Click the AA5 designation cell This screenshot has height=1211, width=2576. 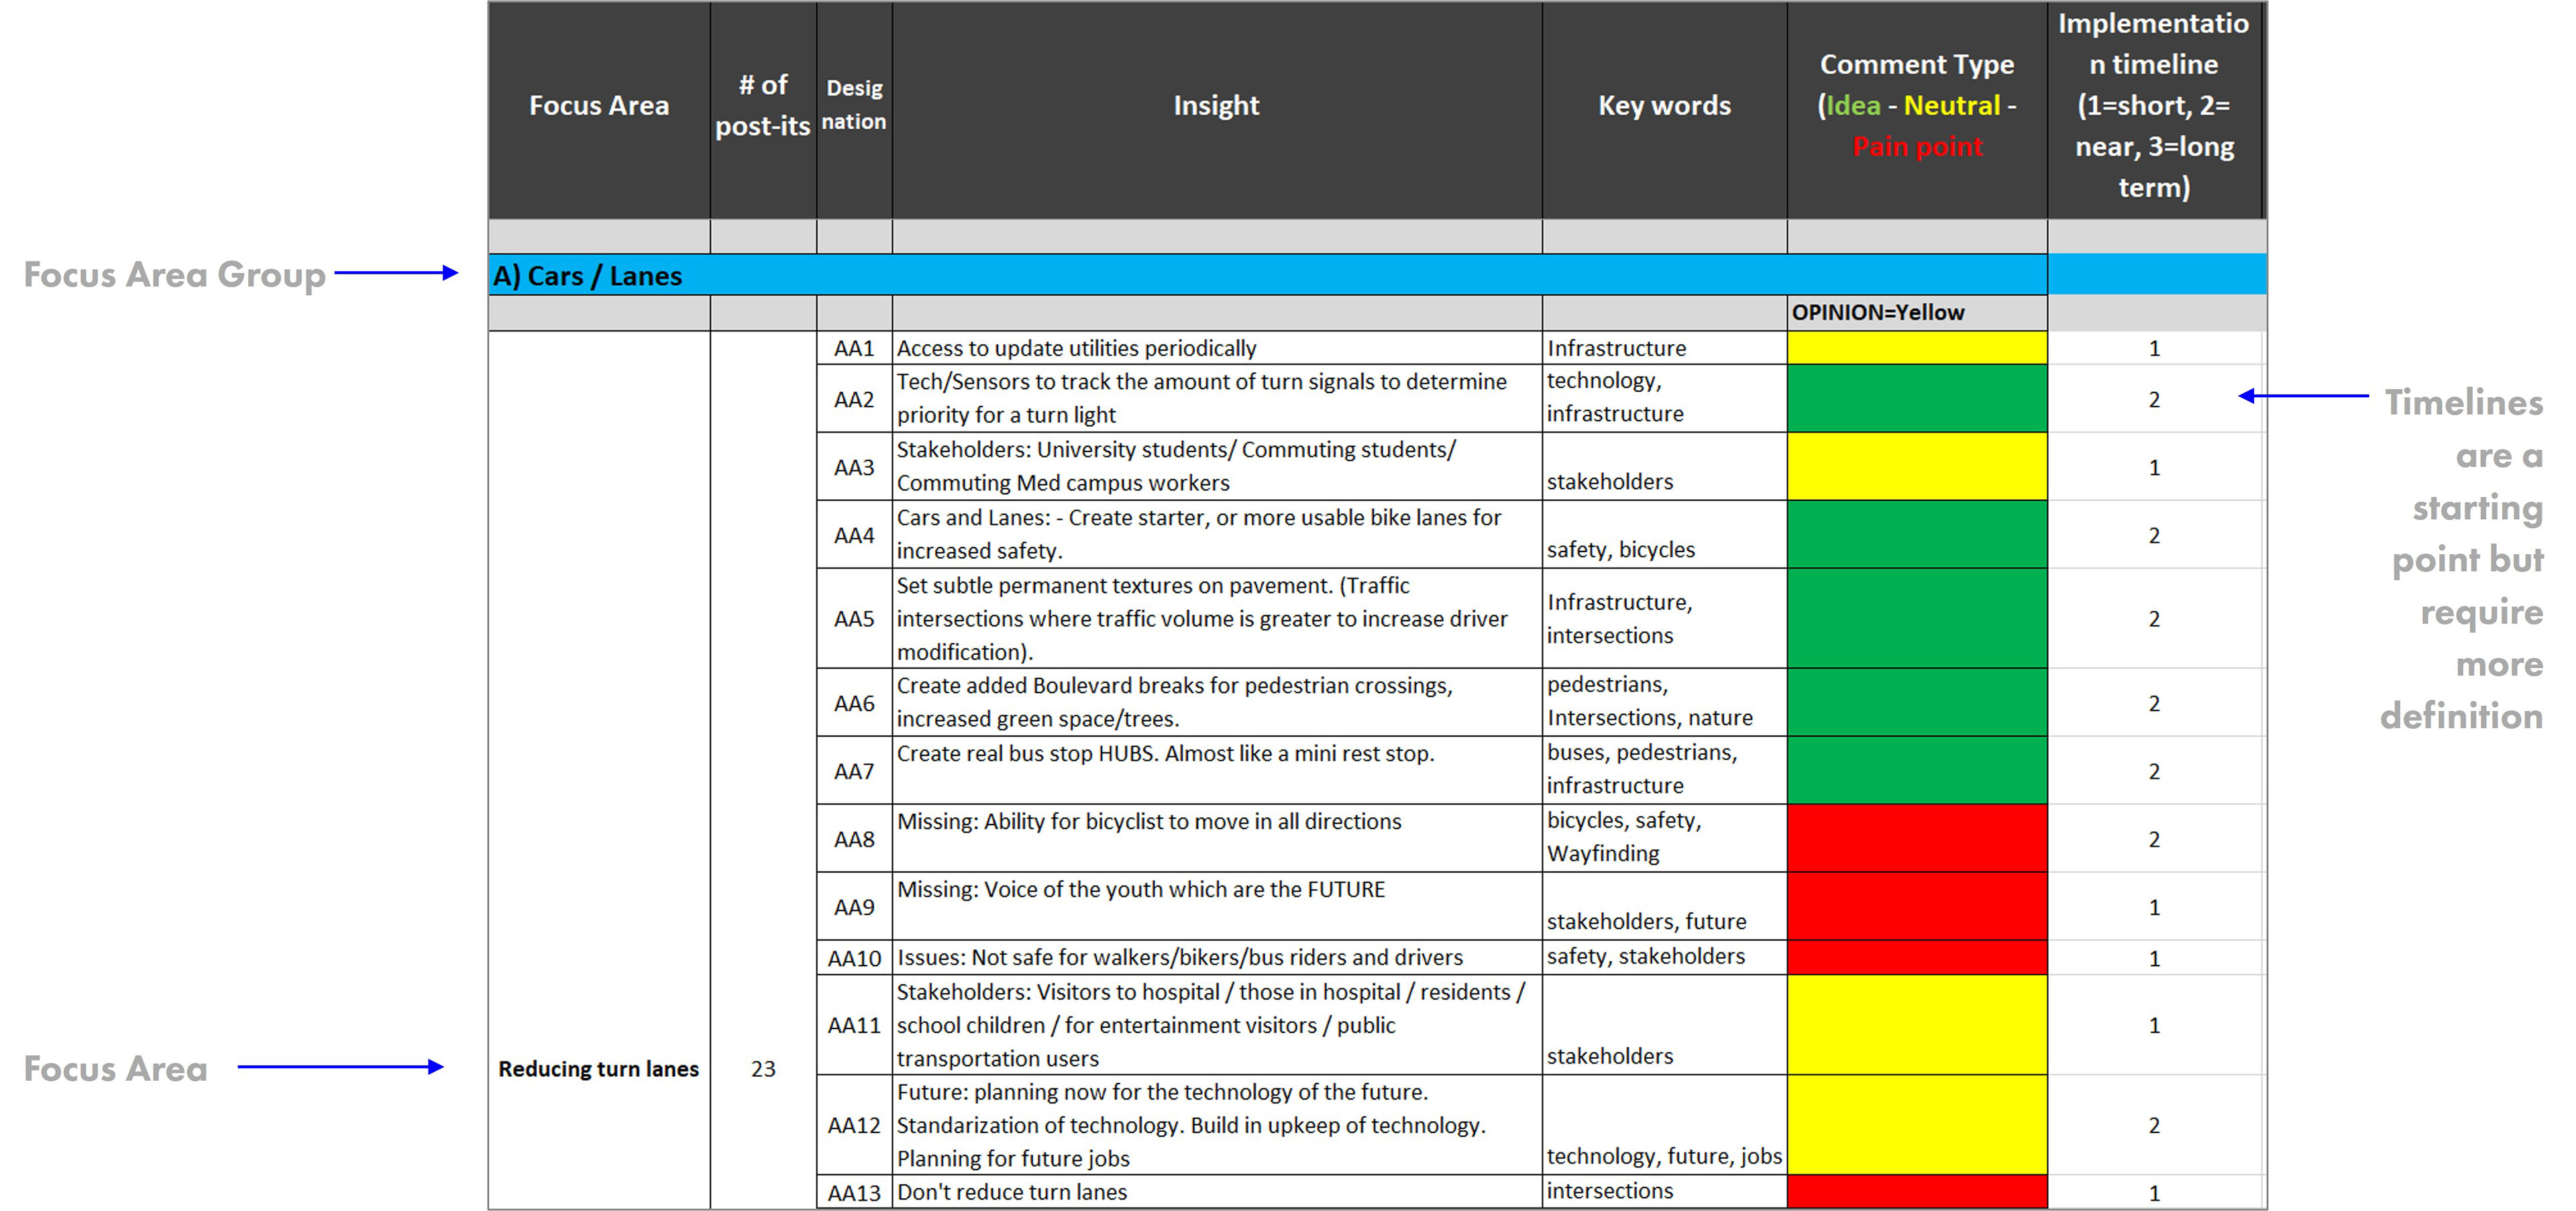tap(854, 618)
